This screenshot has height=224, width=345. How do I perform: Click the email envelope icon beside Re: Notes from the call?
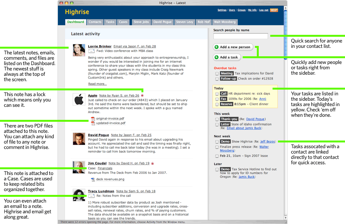91,196
